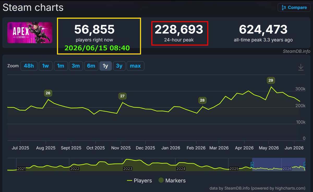Click 2021 in the navigator timeline
313x192 pixels.
click(21, 169)
